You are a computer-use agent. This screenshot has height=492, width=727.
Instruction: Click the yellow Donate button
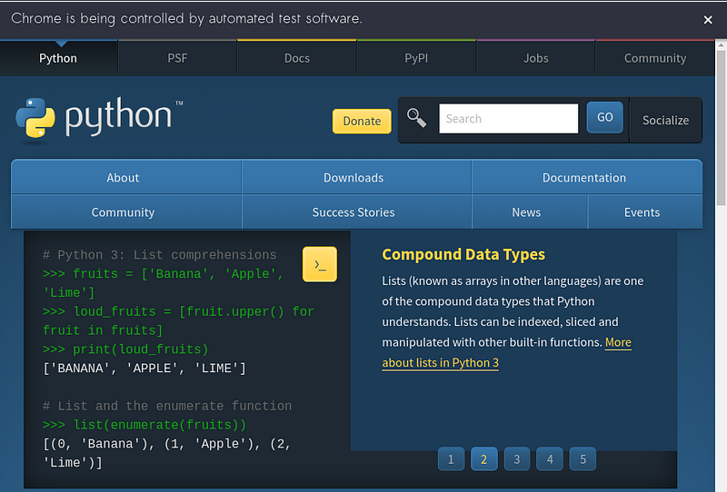(x=362, y=121)
